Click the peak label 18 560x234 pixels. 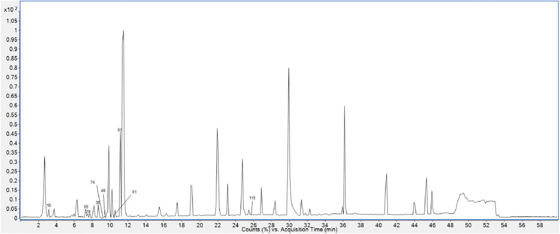[x=49, y=205]
